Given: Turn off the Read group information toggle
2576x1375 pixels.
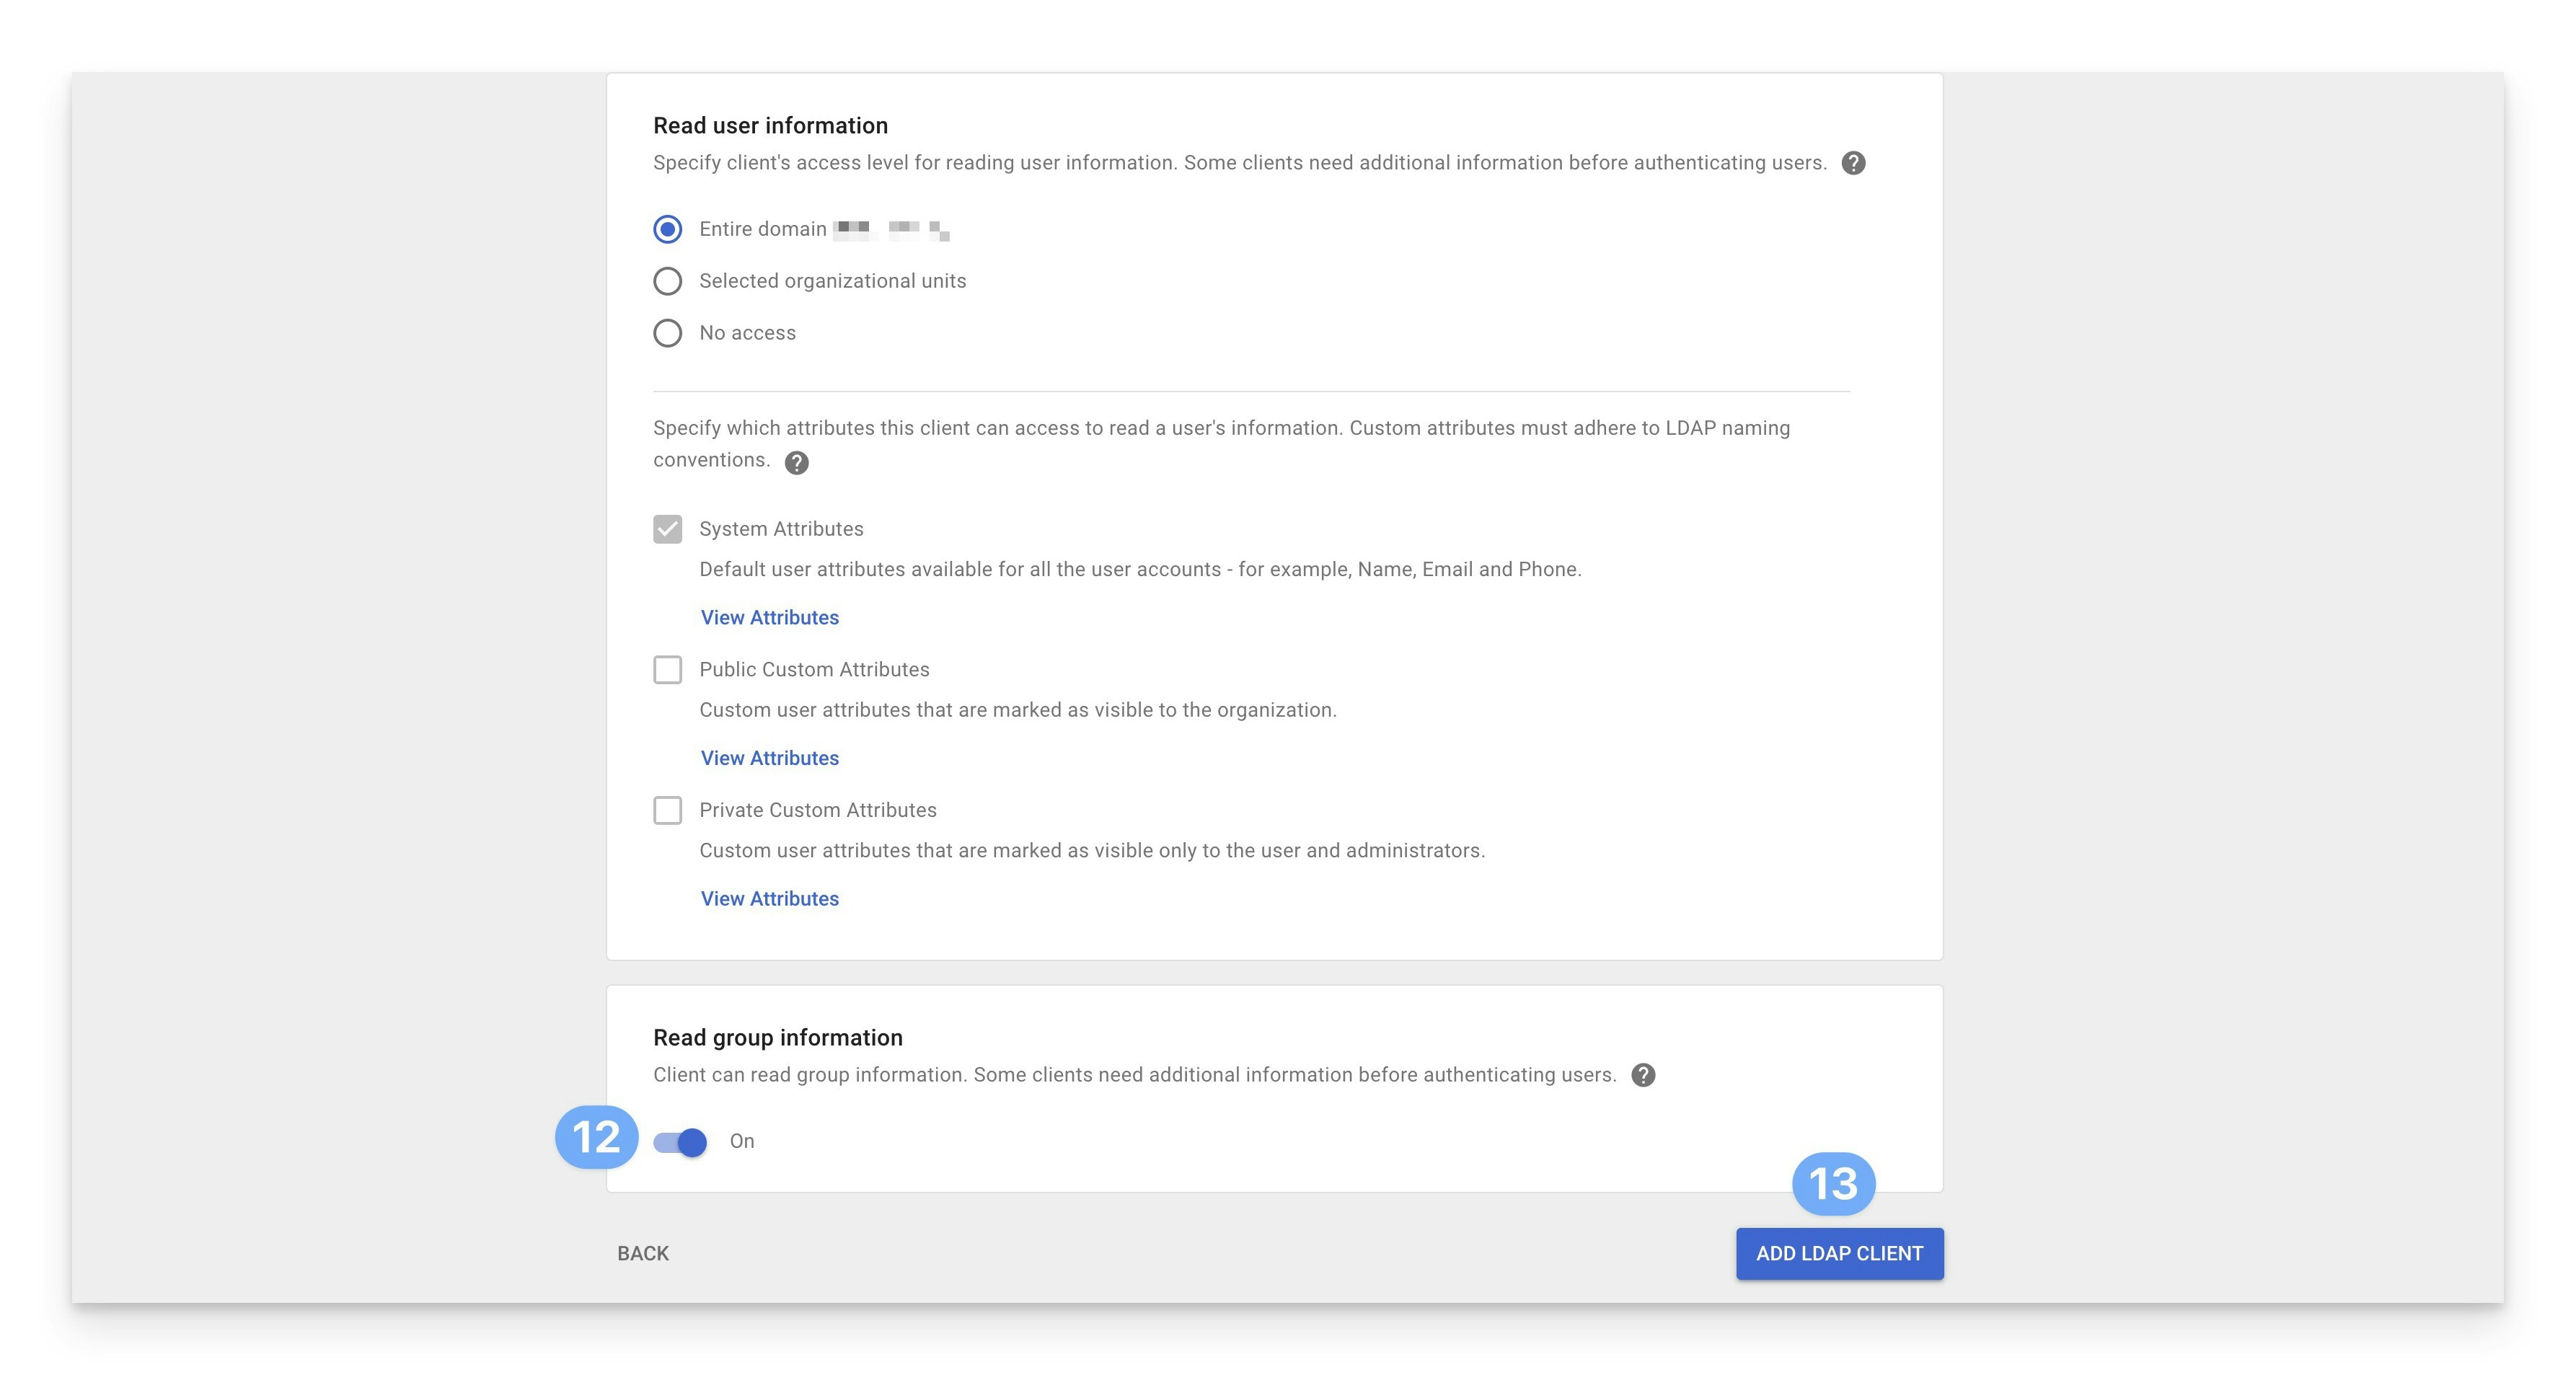Looking at the screenshot, I should (681, 1142).
